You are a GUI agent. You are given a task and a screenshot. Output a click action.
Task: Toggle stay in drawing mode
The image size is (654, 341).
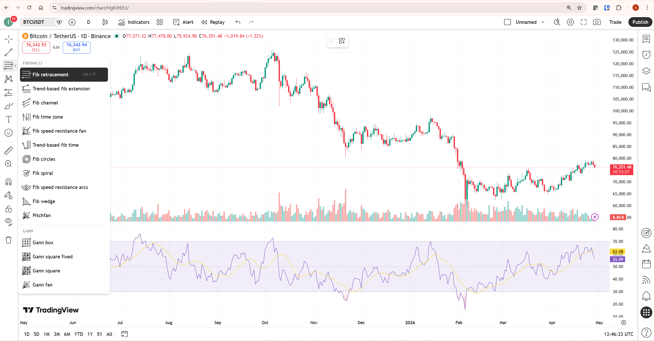click(x=8, y=195)
